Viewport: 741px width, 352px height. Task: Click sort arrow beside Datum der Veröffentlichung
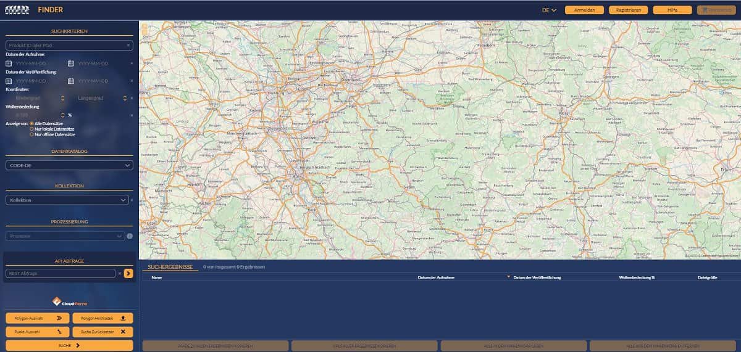(x=509, y=277)
